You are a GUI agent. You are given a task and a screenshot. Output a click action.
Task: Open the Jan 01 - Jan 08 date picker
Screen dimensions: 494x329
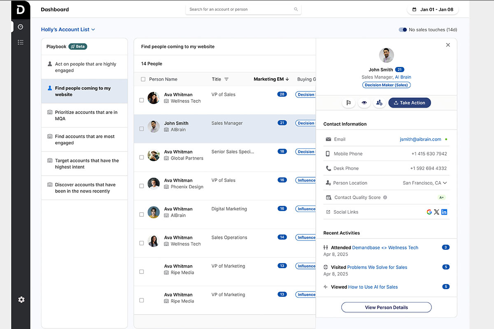432,9
